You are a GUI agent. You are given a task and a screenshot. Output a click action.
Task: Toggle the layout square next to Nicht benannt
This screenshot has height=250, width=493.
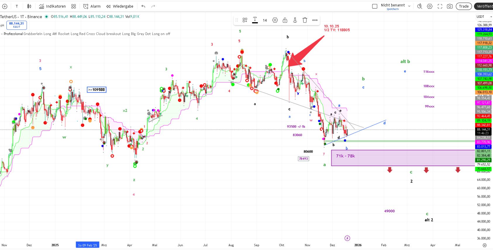click(375, 6)
